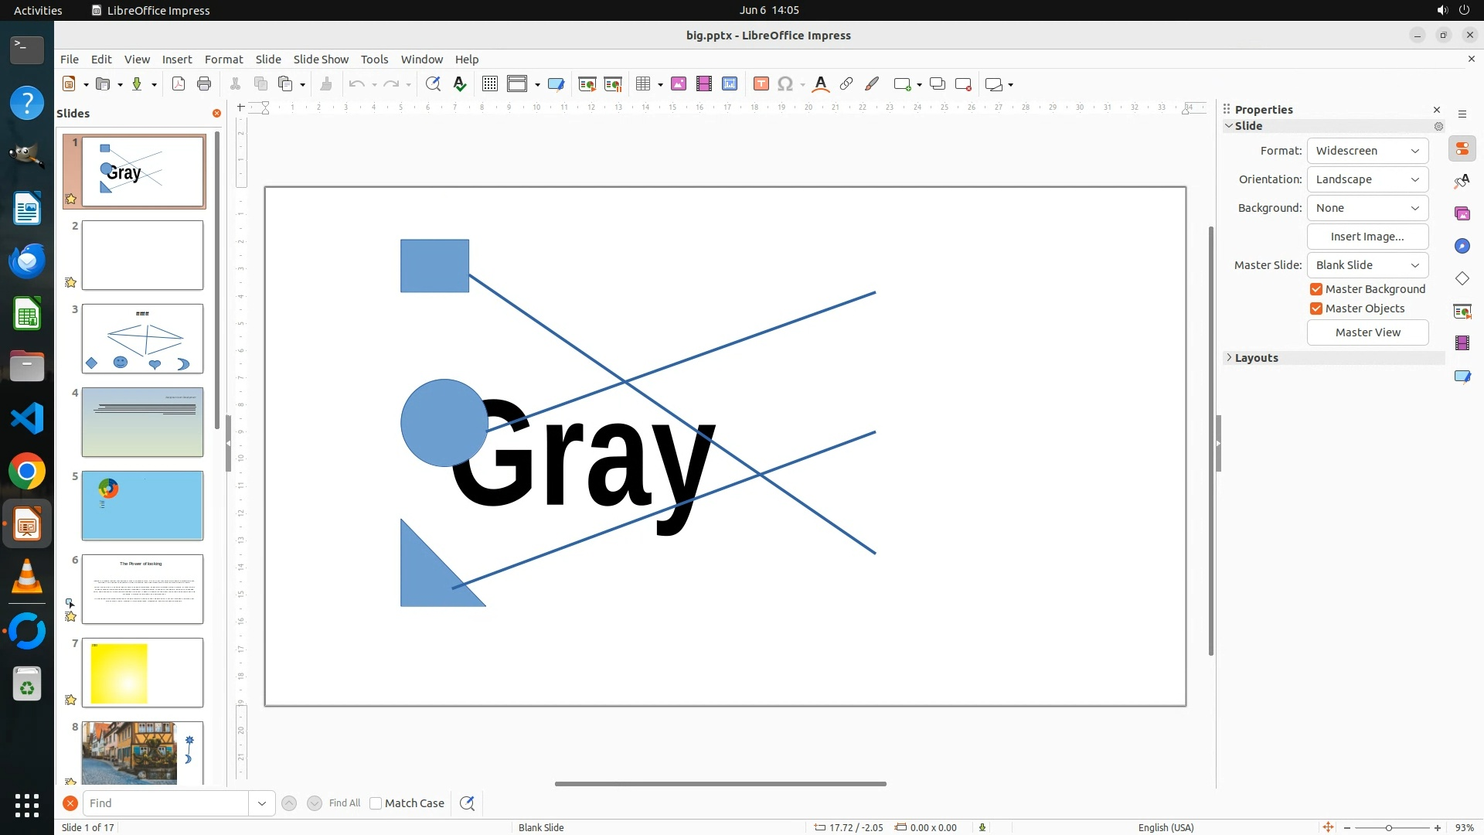Toggle the Master Objects checkbox
The width and height of the screenshot is (1484, 835).
1316,308
